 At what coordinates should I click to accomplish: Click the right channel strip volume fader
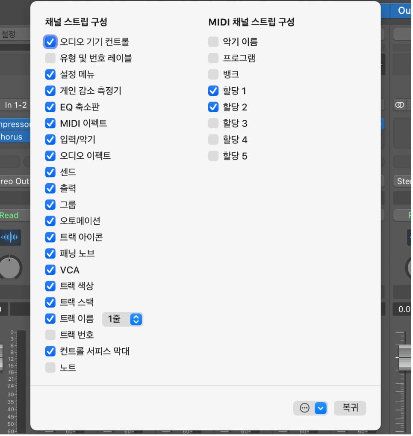tap(405, 357)
